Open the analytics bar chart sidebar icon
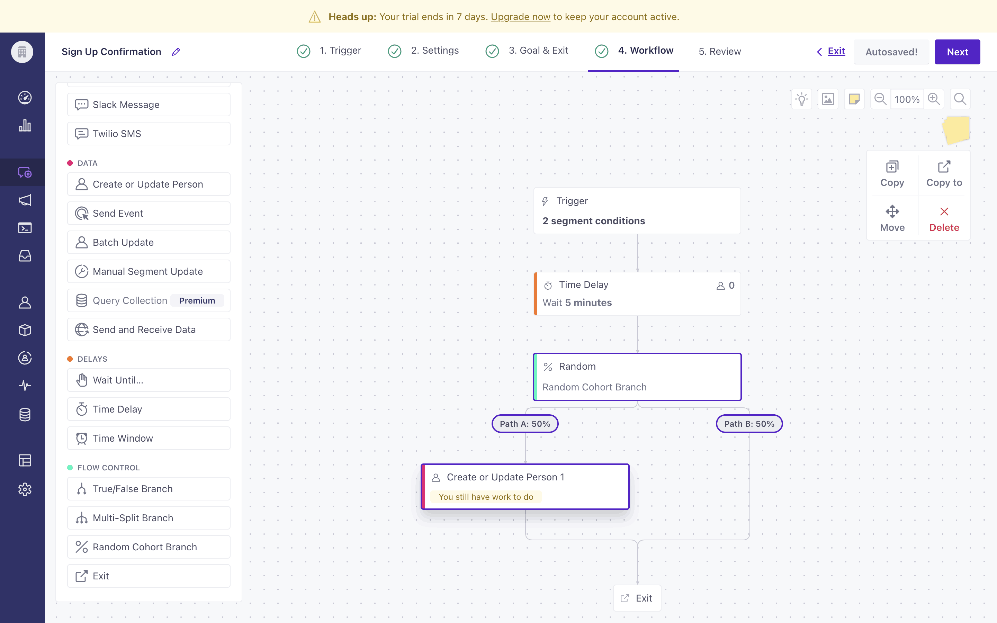This screenshot has width=997, height=623. [25, 125]
